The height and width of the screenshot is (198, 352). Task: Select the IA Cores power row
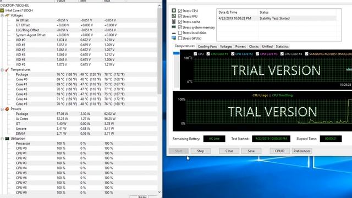[79, 119]
